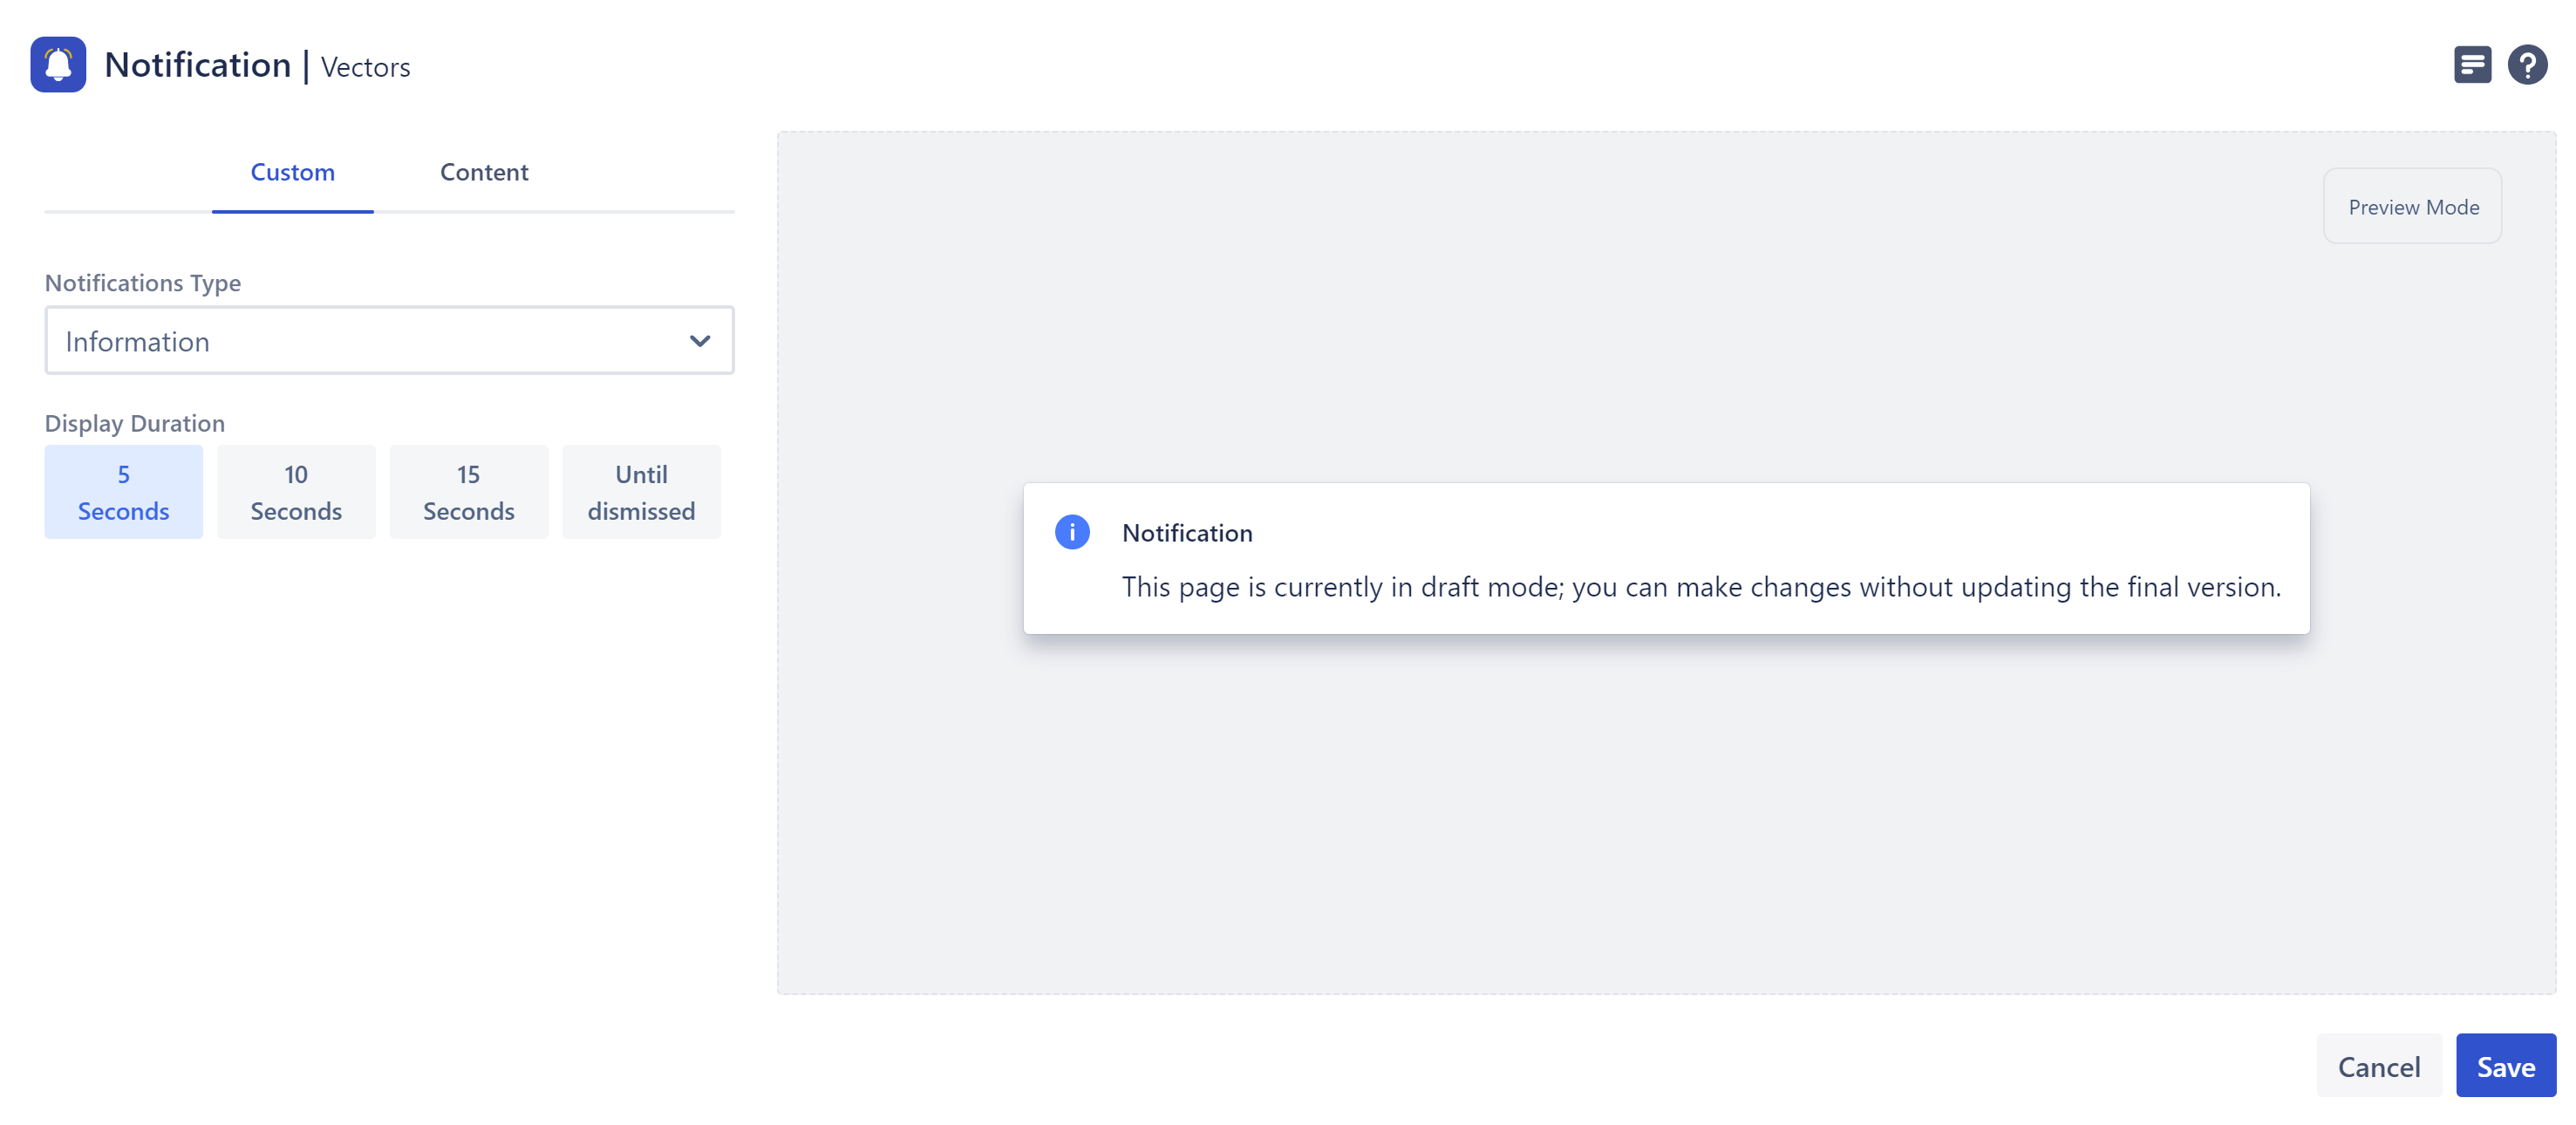Image resolution: width=2576 pixels, height=1125 pixels.
Task: Click the blue info icon in the notification preview
Action: coord(1072,532)
